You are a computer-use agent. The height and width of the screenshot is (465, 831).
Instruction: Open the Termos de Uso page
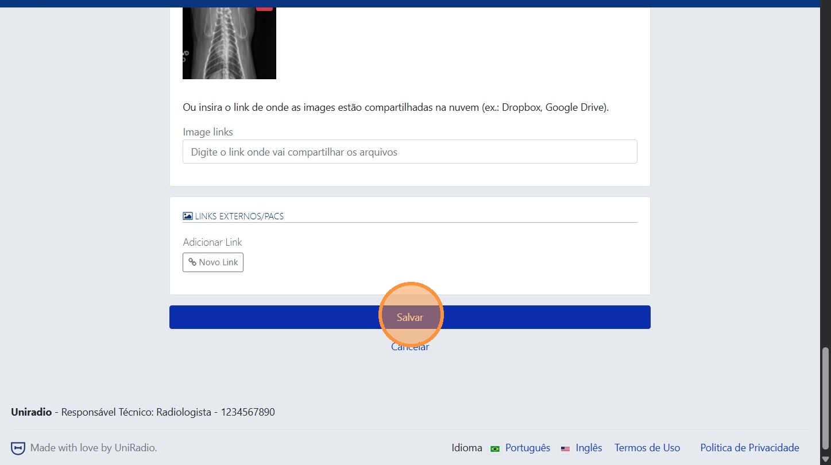647,448
